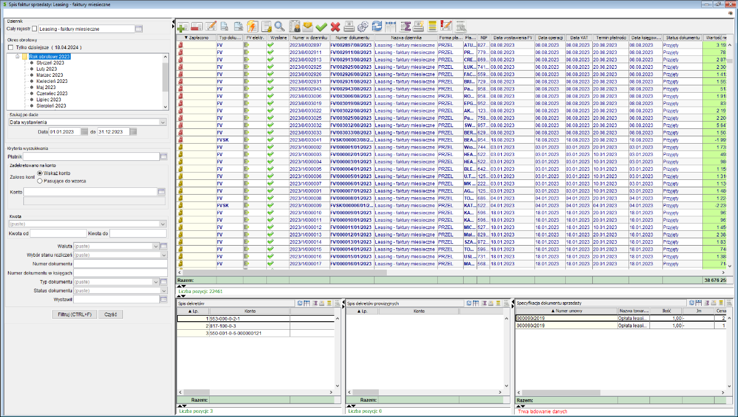Click the red minus delete invoice icon
This screenshot has height=417, width=738.
click(x=197, y=26)
